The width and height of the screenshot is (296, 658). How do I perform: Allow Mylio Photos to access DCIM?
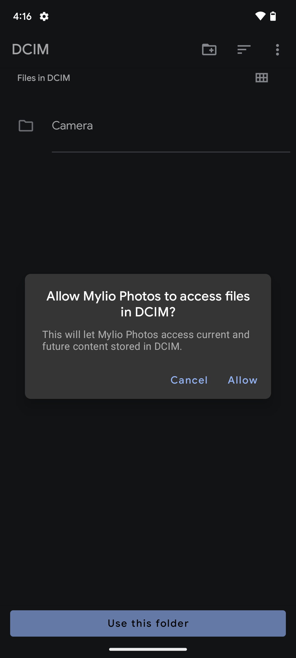[x=243, y=380]
